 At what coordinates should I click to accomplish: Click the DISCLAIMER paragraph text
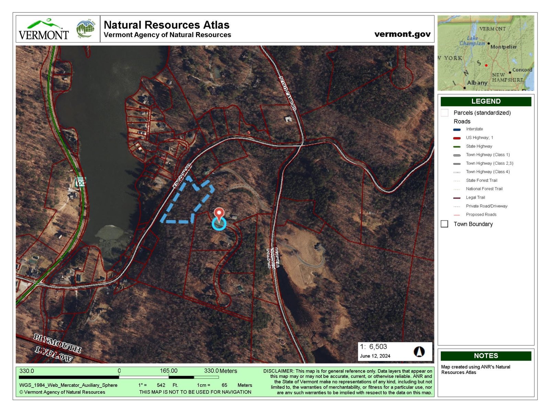coord(348,382)
